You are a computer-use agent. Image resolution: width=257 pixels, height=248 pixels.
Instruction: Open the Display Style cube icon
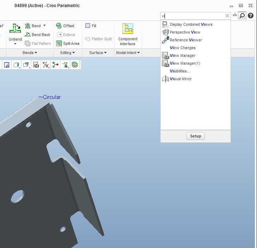[x=16, y=65]
